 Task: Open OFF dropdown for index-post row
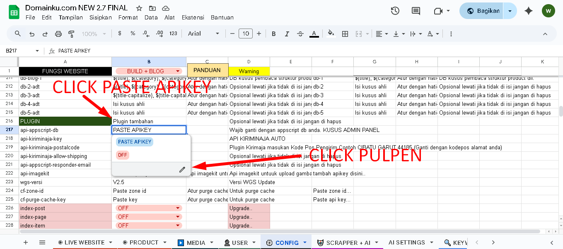148,208
